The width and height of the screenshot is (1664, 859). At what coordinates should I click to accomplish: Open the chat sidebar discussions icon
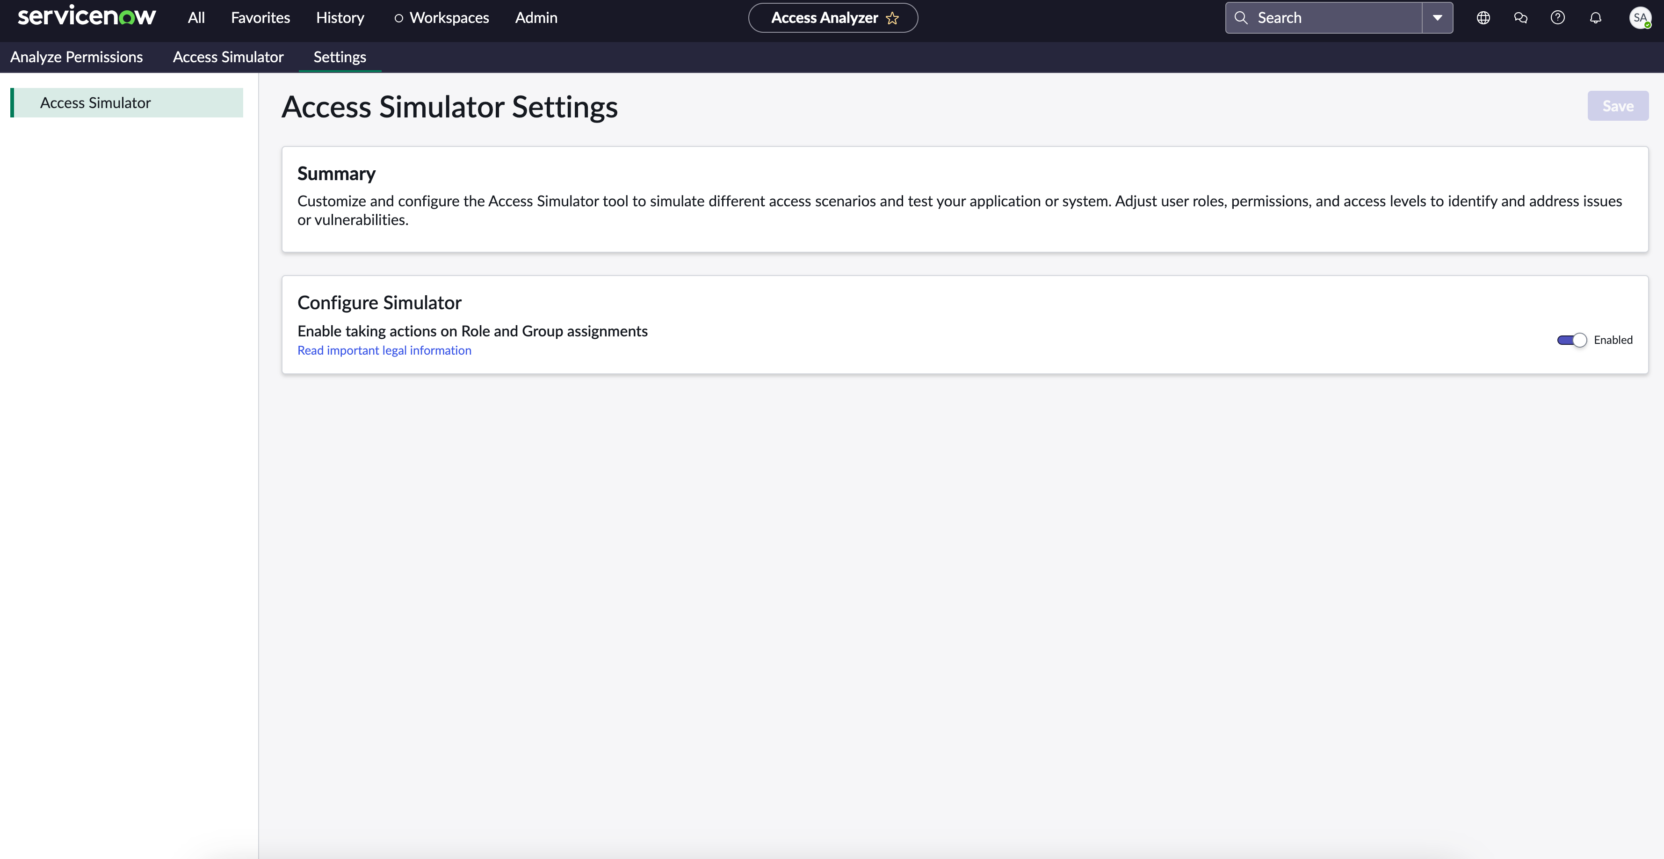[1520, 17]
